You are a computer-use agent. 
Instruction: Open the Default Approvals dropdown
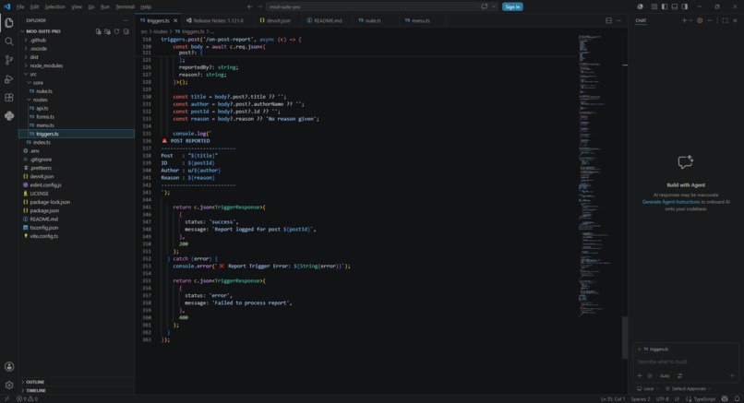(x=689, y=389)
